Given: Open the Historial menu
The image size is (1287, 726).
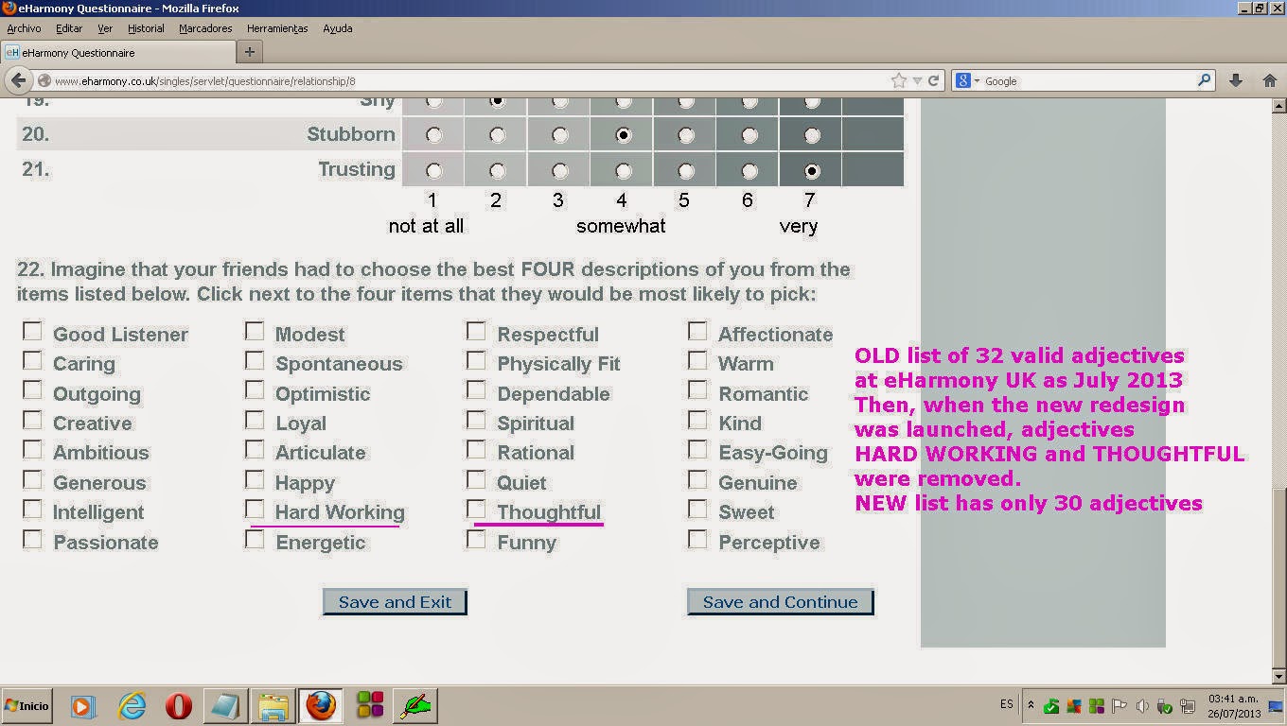Looking at the screenshot, I should point(146,28).
